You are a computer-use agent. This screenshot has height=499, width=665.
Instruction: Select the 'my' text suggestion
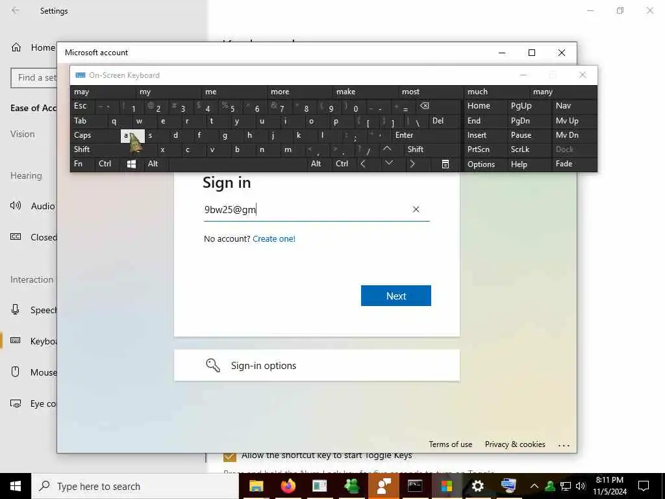[x=169, y=92]
